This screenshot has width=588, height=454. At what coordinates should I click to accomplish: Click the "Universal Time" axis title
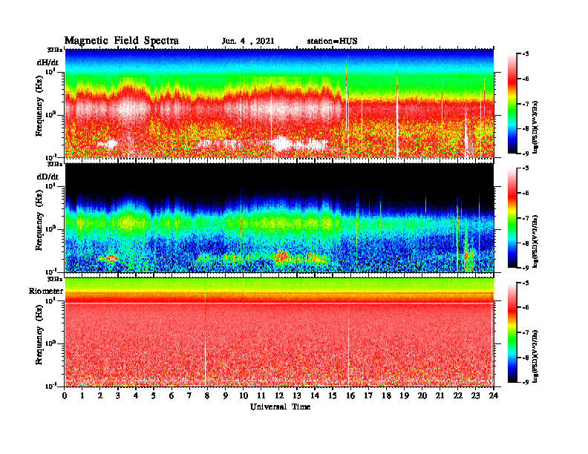coord(280,407)
